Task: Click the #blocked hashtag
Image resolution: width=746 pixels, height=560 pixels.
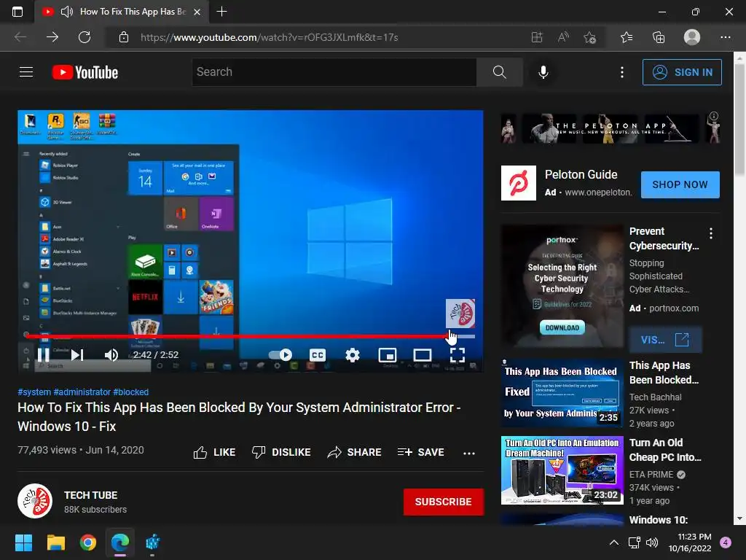Action: pos(131,392)
